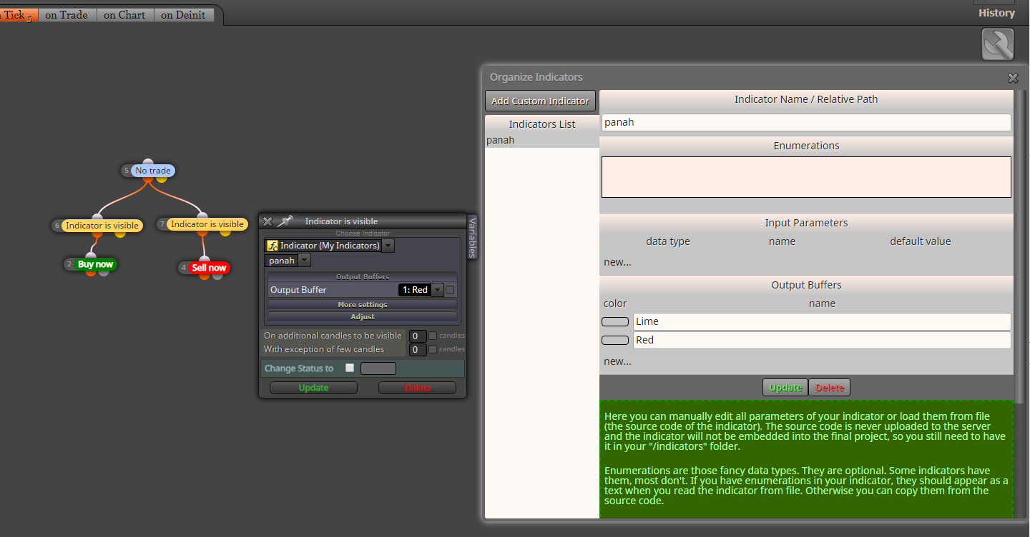
Task: Click the Change Status to value box
Action: coord(378,368)
